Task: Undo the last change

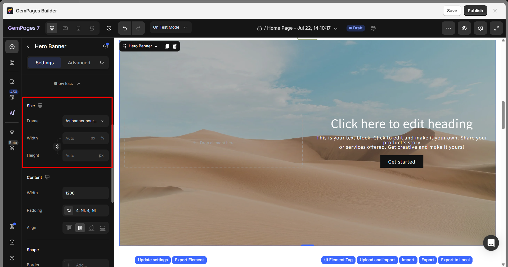Action: pyautogui.click(x=125, y=28)
